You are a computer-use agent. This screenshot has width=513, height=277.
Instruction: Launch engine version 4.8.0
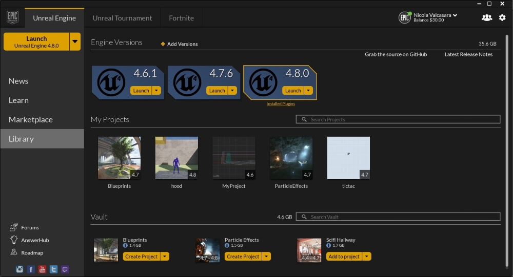coord(293,91)
